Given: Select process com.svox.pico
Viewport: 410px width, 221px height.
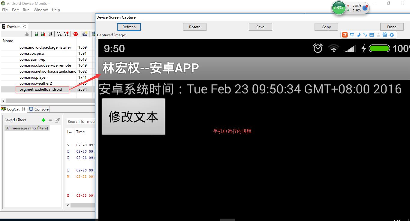Looking at the screenshot, I should (x=32, y=53).
